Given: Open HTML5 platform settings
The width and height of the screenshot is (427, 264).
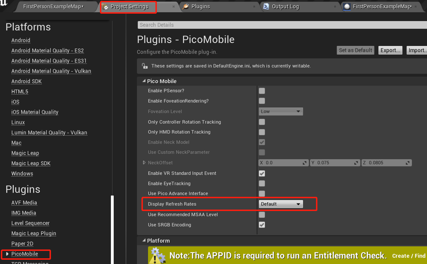Looking at the screenshot, I should [x=20, y=92].
